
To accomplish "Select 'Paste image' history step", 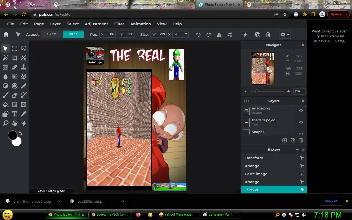I will (274, 174).
